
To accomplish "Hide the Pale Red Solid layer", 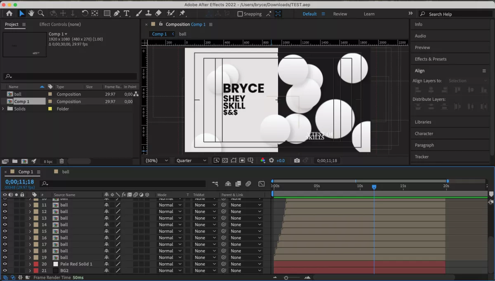I will [5, 264].
